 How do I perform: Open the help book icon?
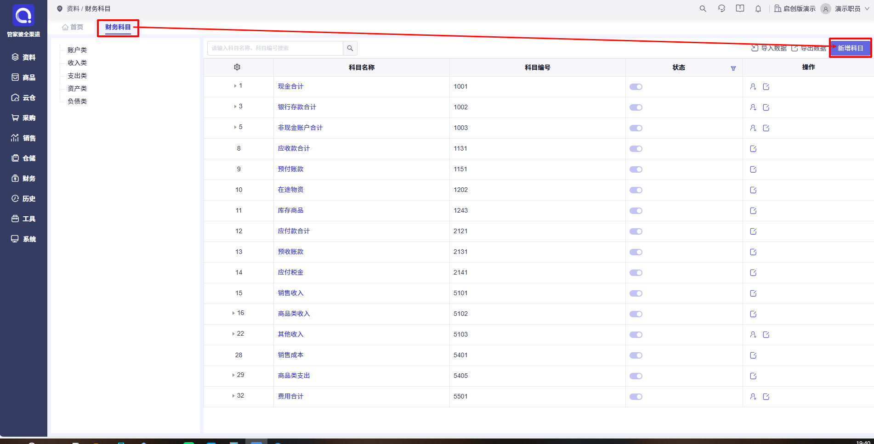[740, 9]
